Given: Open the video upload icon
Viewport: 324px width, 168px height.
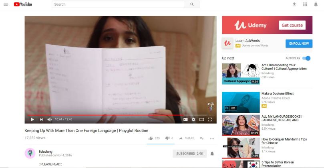Looking at the screenshot, I should (294, 4).
